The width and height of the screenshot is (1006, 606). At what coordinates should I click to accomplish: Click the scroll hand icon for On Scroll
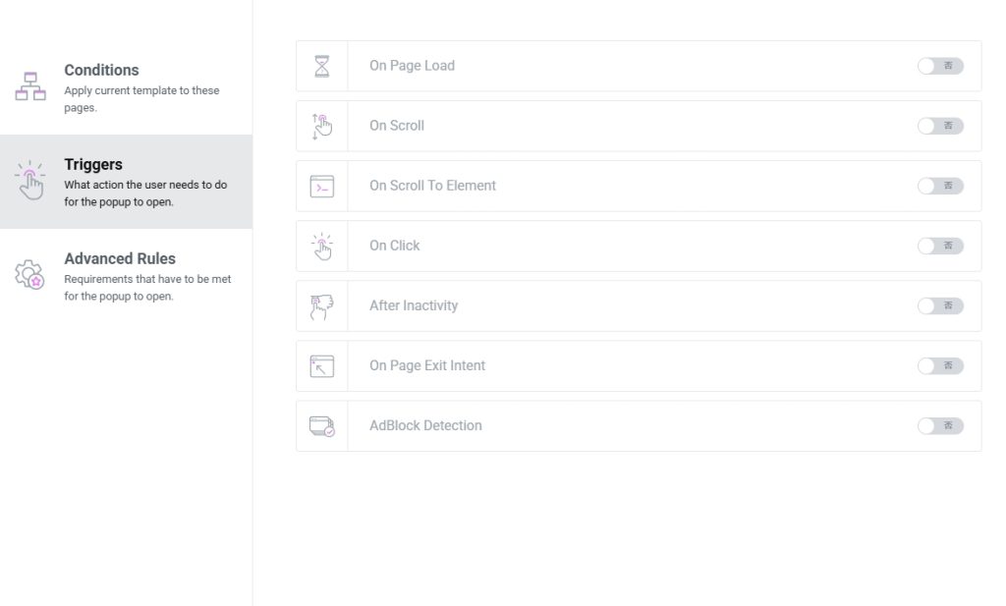pos(322,127)
